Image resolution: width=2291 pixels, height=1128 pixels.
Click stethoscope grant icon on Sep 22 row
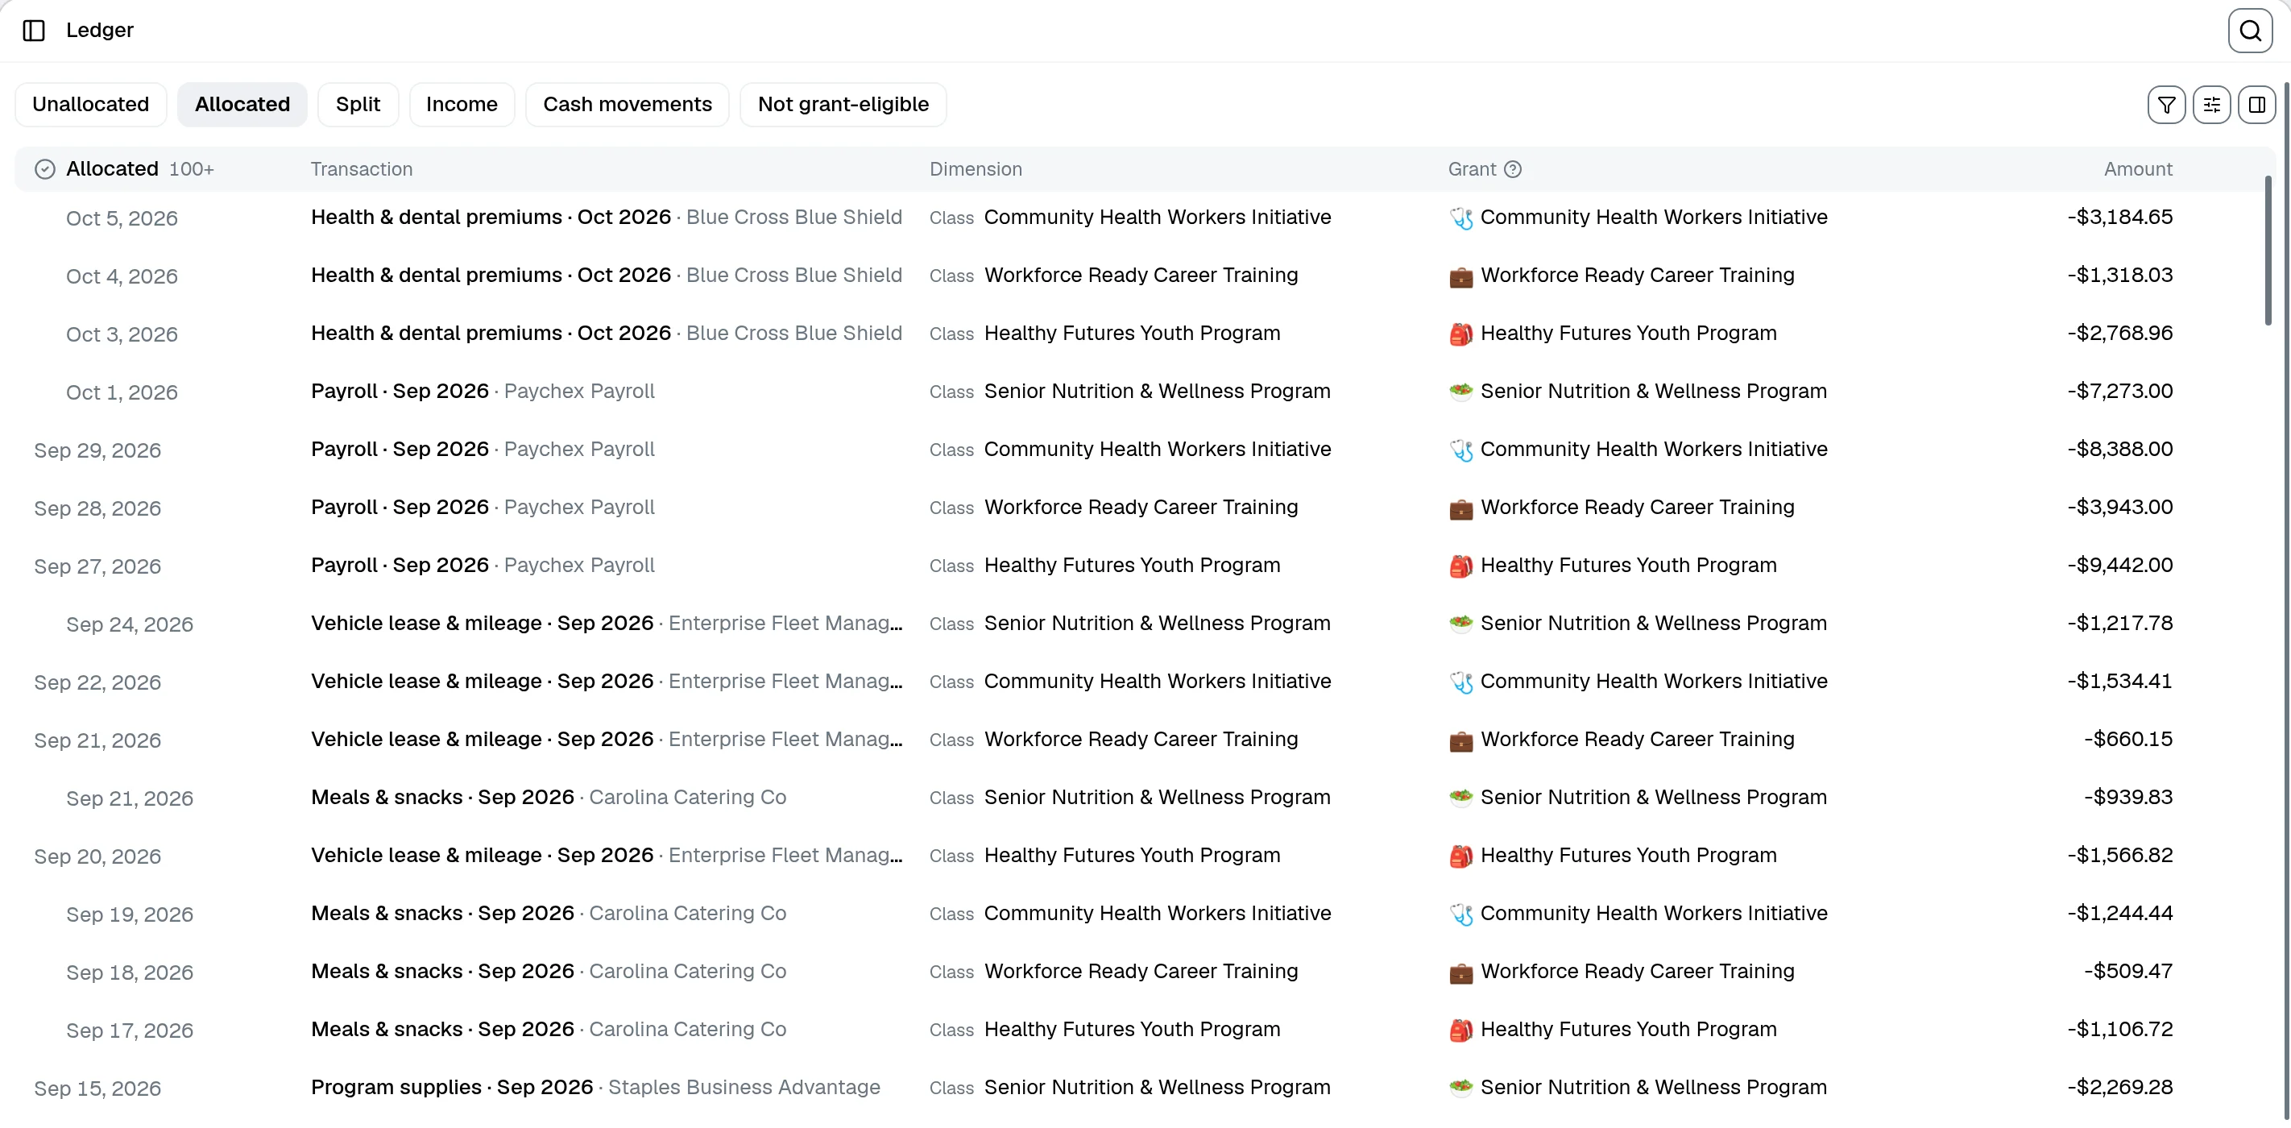pos(1461,682)
